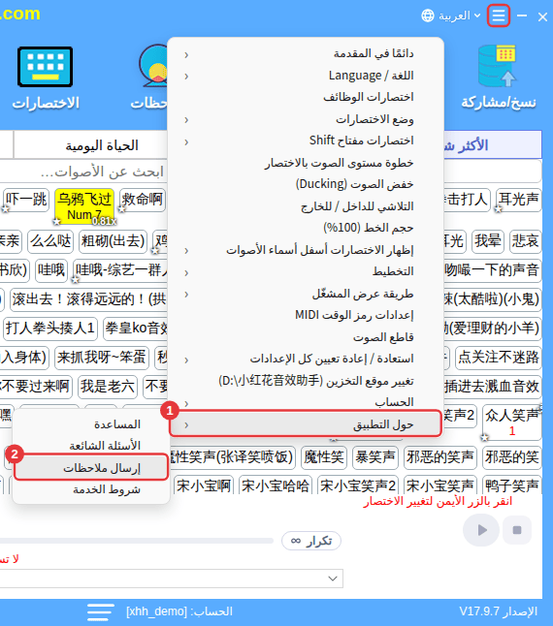This screenshot has height=626, width=553.
Task: Select اختصارات الوظائف menu item
Action: click(306, 97)
